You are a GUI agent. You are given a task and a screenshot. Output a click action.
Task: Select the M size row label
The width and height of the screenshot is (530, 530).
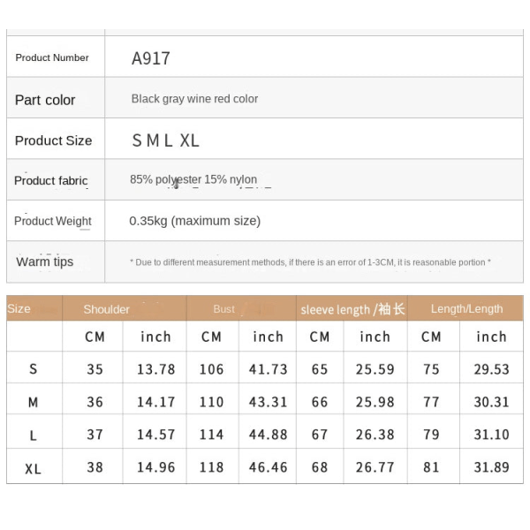click(34, 402)
